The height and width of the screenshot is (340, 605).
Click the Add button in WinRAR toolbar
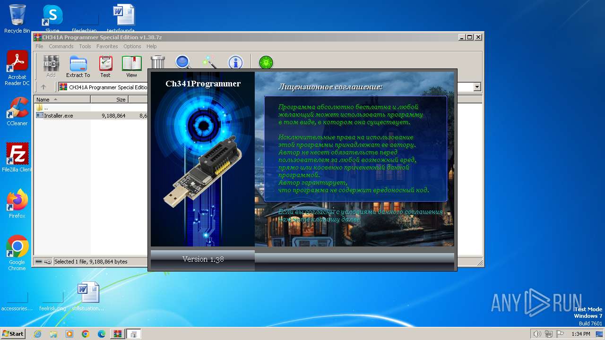51,67
